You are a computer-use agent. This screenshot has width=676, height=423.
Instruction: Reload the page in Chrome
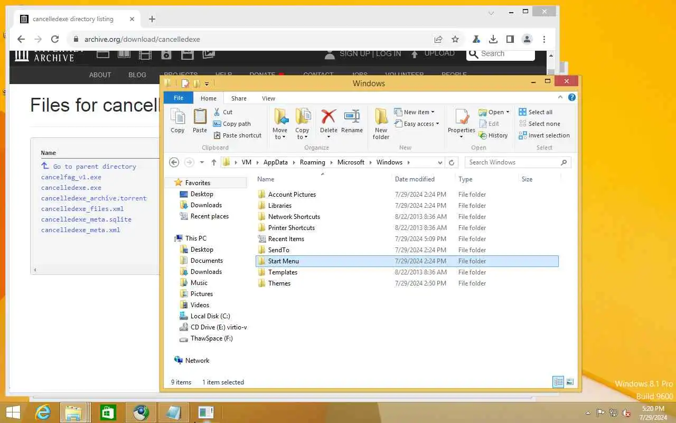[54, 39]
